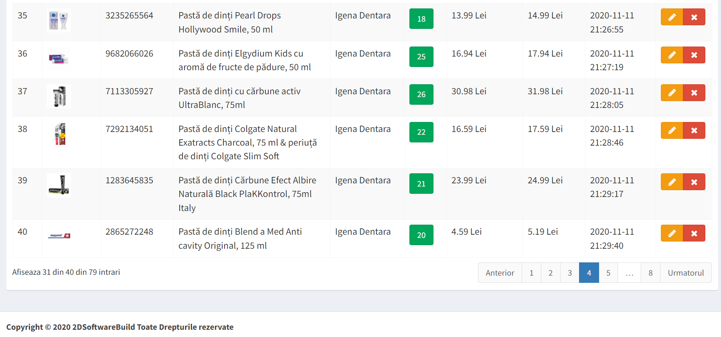
Task: Click the Blend a Med product thumbnail
Action: coord(59,236)
